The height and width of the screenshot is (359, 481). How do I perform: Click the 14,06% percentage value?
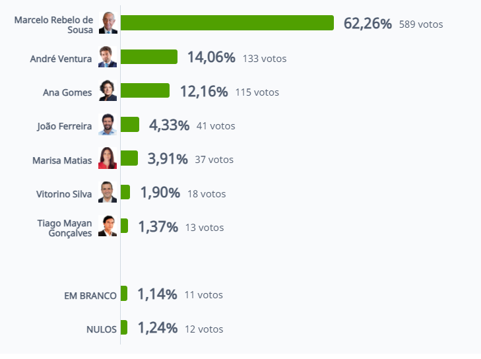pyautogui.click(x=211, y=57)
